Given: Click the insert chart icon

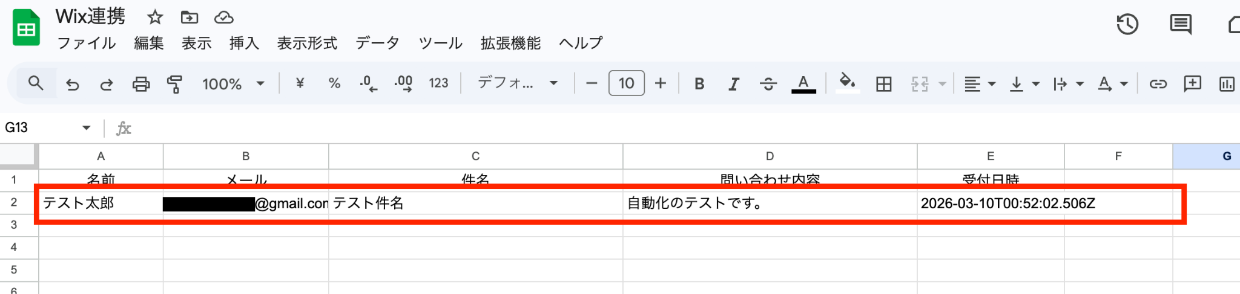Looking at the screenshot, I should click(x=1227, y=84).
